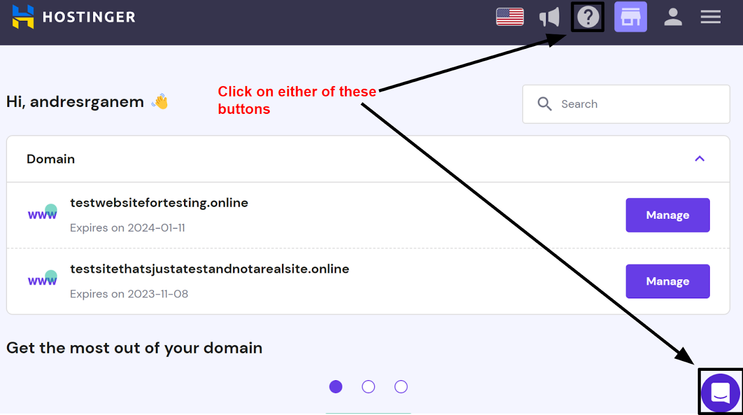Click the testwebsitefortesting.online domain name

click(159, 203)
